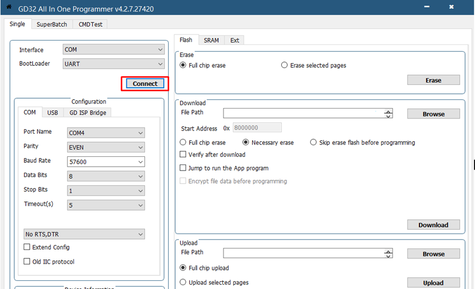Open the Interface dropdown
This screenshot has width=475, height=289.
[x=114, y=50]
